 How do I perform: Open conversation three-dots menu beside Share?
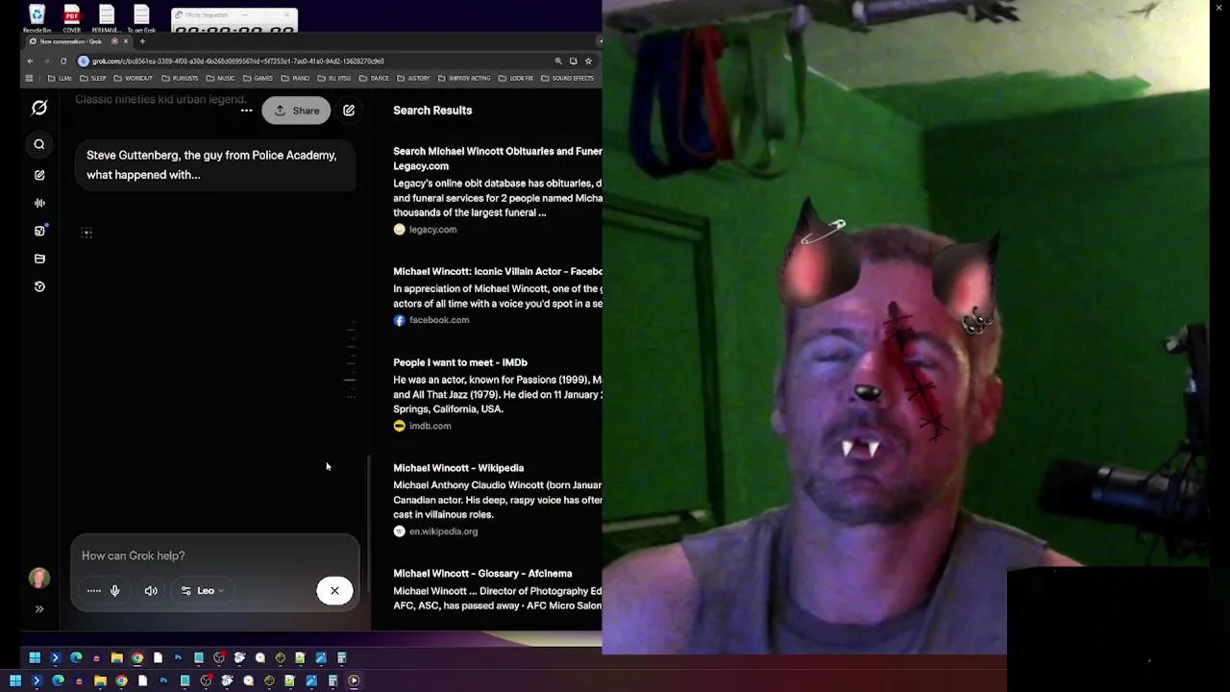tap(246, 111)
